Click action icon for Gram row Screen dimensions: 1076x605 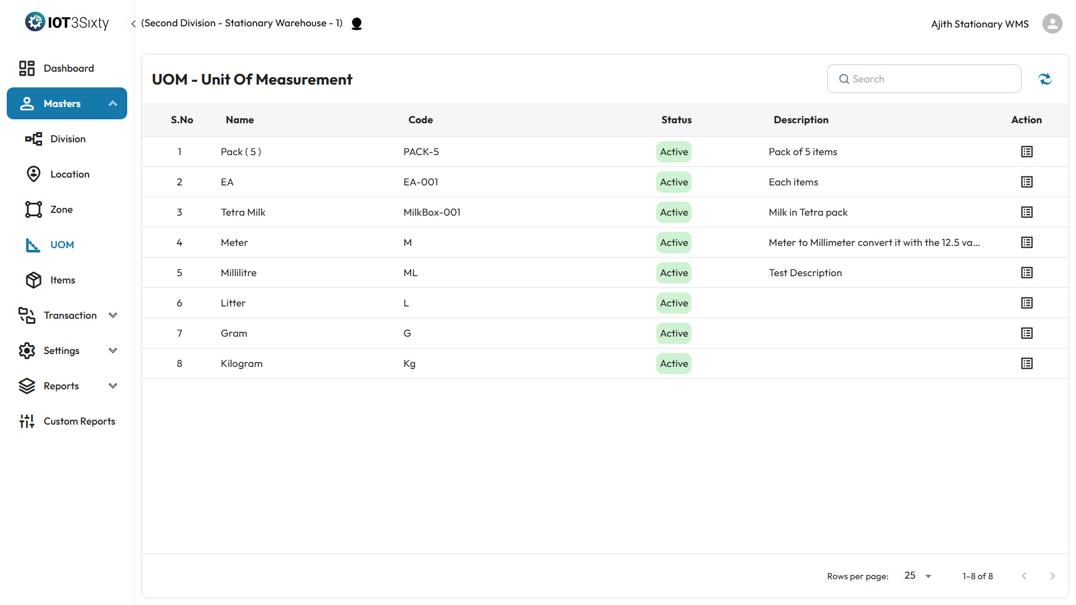pos(1026,333)
